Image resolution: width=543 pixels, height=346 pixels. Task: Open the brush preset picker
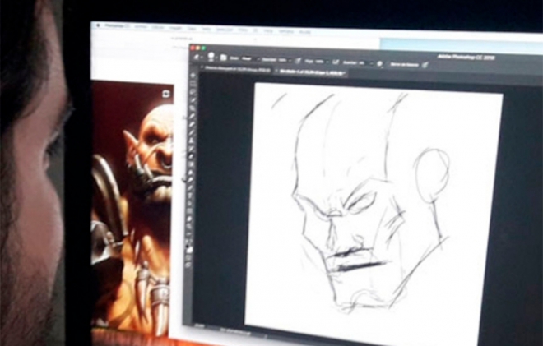tap(211, 57)
